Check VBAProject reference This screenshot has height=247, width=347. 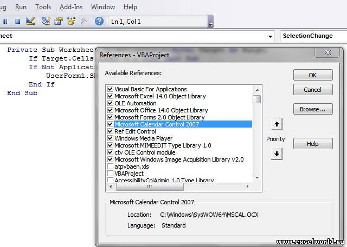pyautogui.click(x=110, y=173)
